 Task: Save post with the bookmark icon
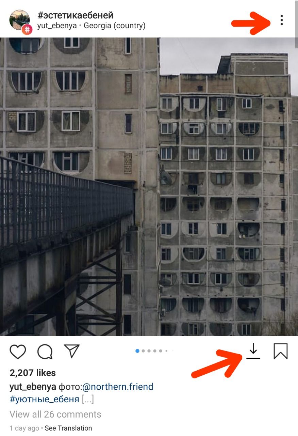click(281, 351)
